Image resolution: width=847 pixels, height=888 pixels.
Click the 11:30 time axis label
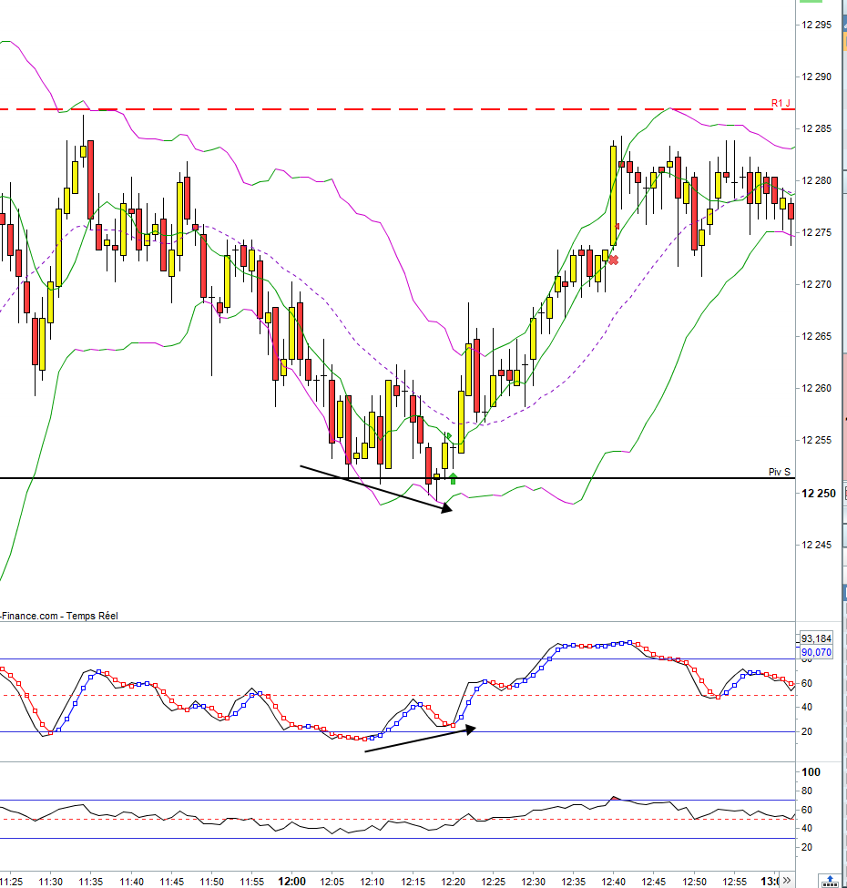pos(50,882)
